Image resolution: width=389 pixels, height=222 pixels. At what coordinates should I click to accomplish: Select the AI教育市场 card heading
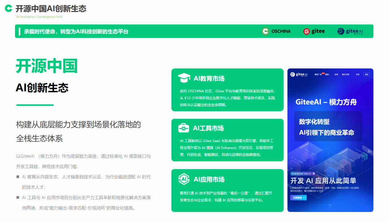click(x=209, y=78)
